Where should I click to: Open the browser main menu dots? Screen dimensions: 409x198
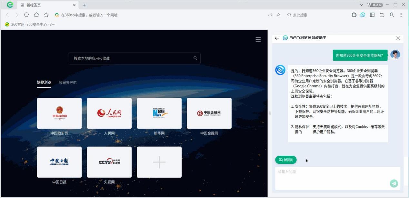[401, 15]
